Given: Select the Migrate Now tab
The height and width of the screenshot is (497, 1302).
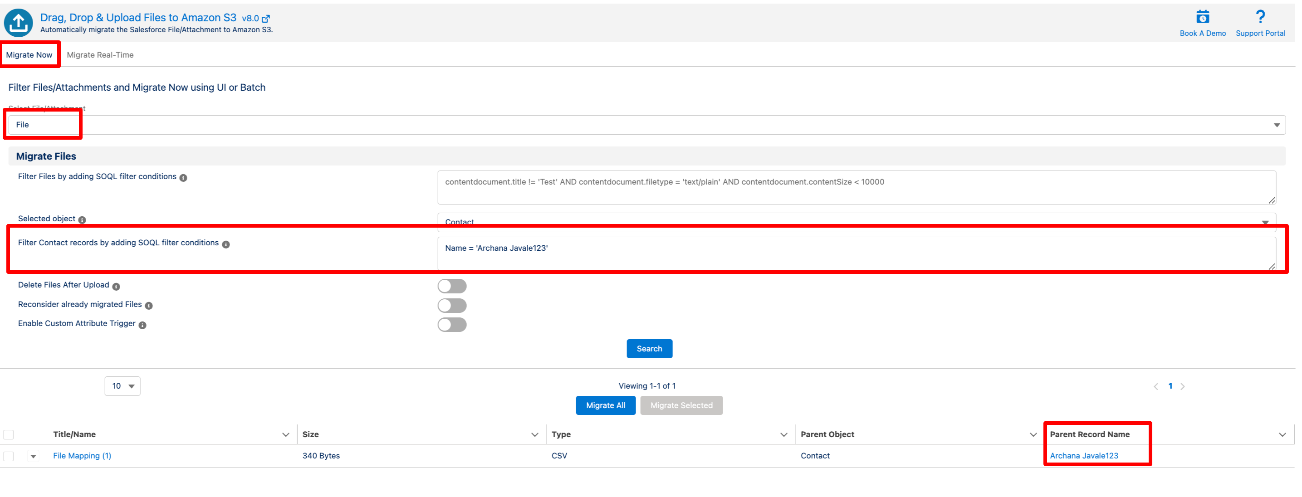Looking at the screenshot, I should click(x=29, y=54).
